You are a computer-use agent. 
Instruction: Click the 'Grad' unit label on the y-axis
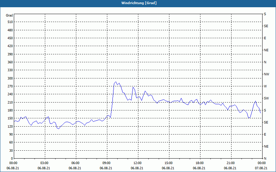[9, 15]
